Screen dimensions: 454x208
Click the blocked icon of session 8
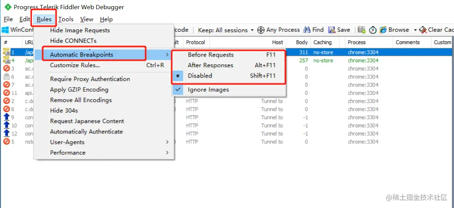7,109
